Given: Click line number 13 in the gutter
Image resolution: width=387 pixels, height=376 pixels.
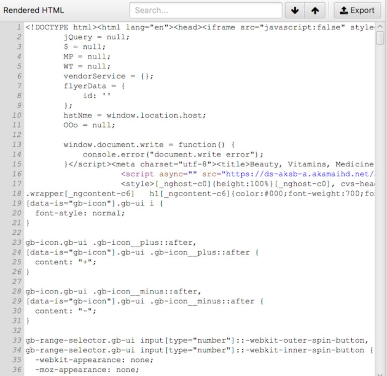Looking at the screenshot, I should (17, 144).
